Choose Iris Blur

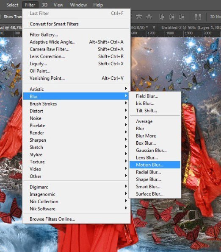point(155,104)
